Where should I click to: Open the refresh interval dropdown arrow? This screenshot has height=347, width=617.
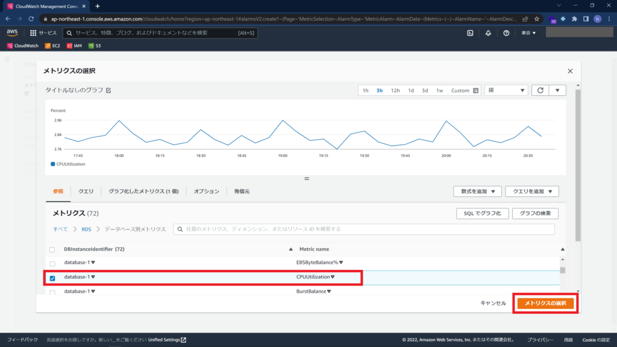[557, 90]
